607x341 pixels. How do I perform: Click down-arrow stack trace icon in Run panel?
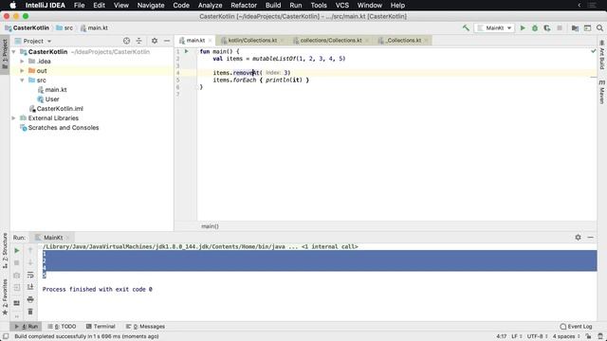(x=30, y=263)
